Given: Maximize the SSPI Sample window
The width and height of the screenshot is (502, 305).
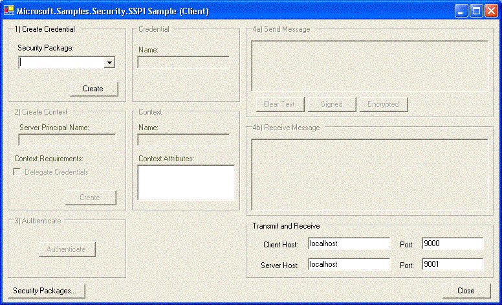Looking at the screenshot, I should (476, 11).
